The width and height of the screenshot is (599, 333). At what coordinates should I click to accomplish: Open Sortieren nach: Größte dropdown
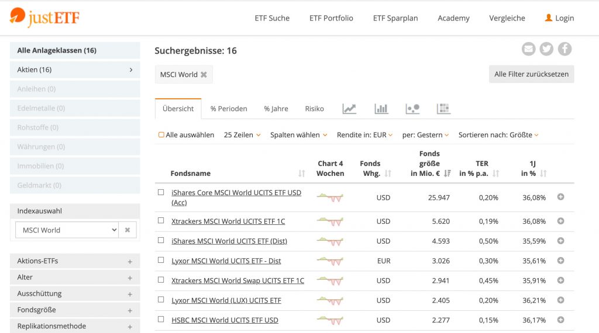[x=498, y=135]
